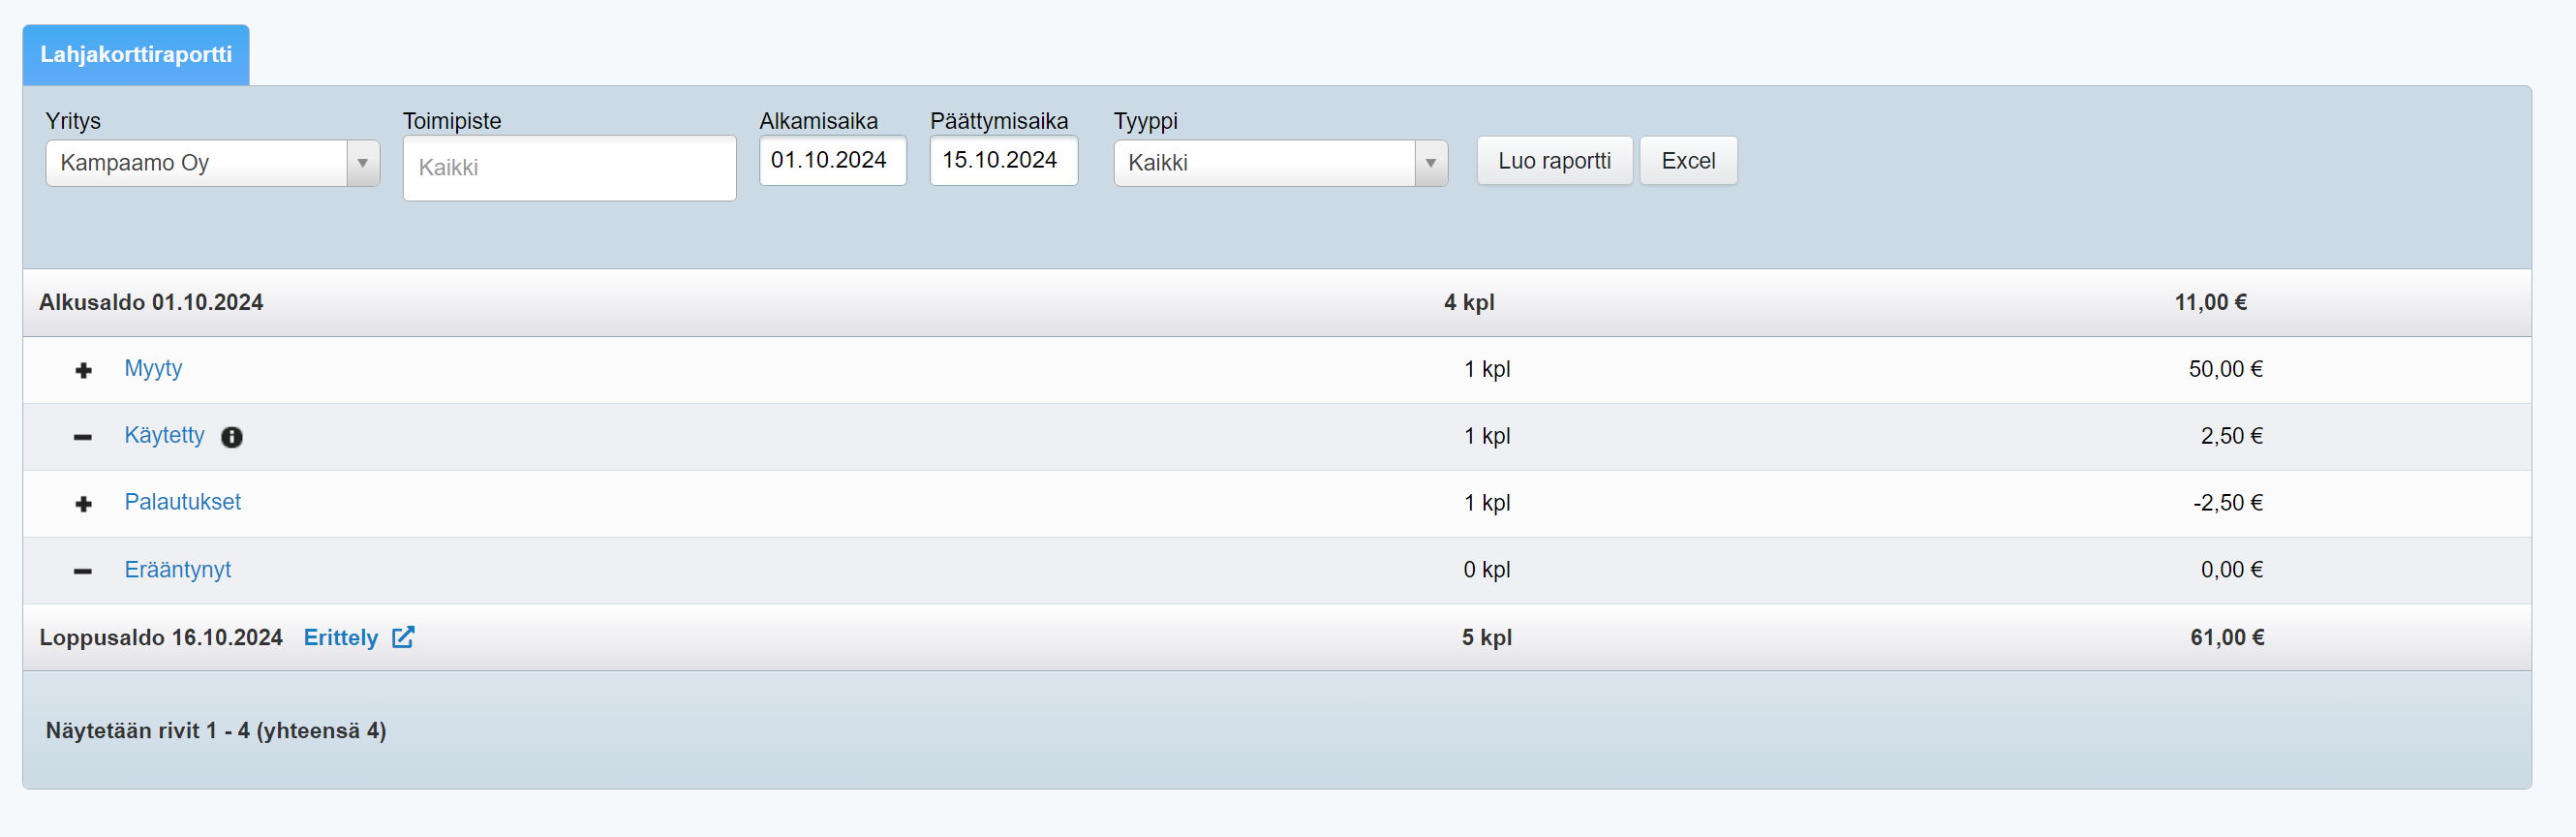Click the plus icon beside Myyty
Viewport: 2576px width, 837px height.
[x=83, y=371]
